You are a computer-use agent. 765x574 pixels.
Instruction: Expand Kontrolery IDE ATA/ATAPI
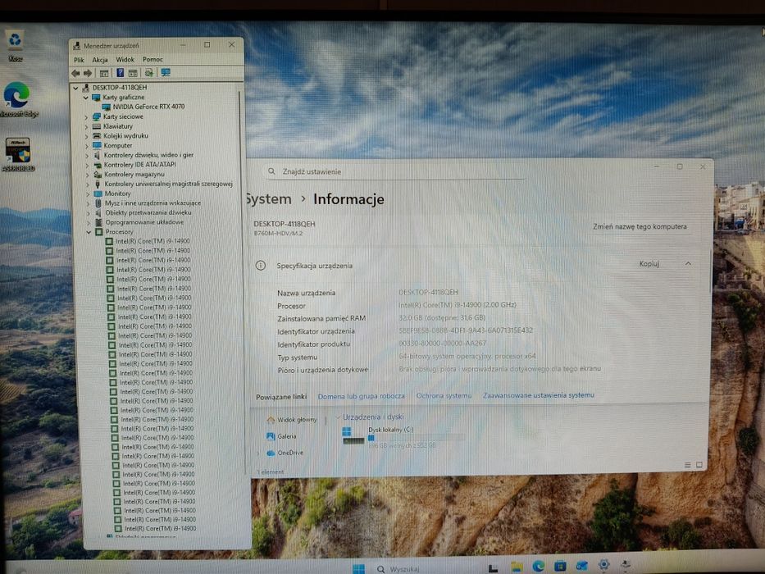(87, 165)
